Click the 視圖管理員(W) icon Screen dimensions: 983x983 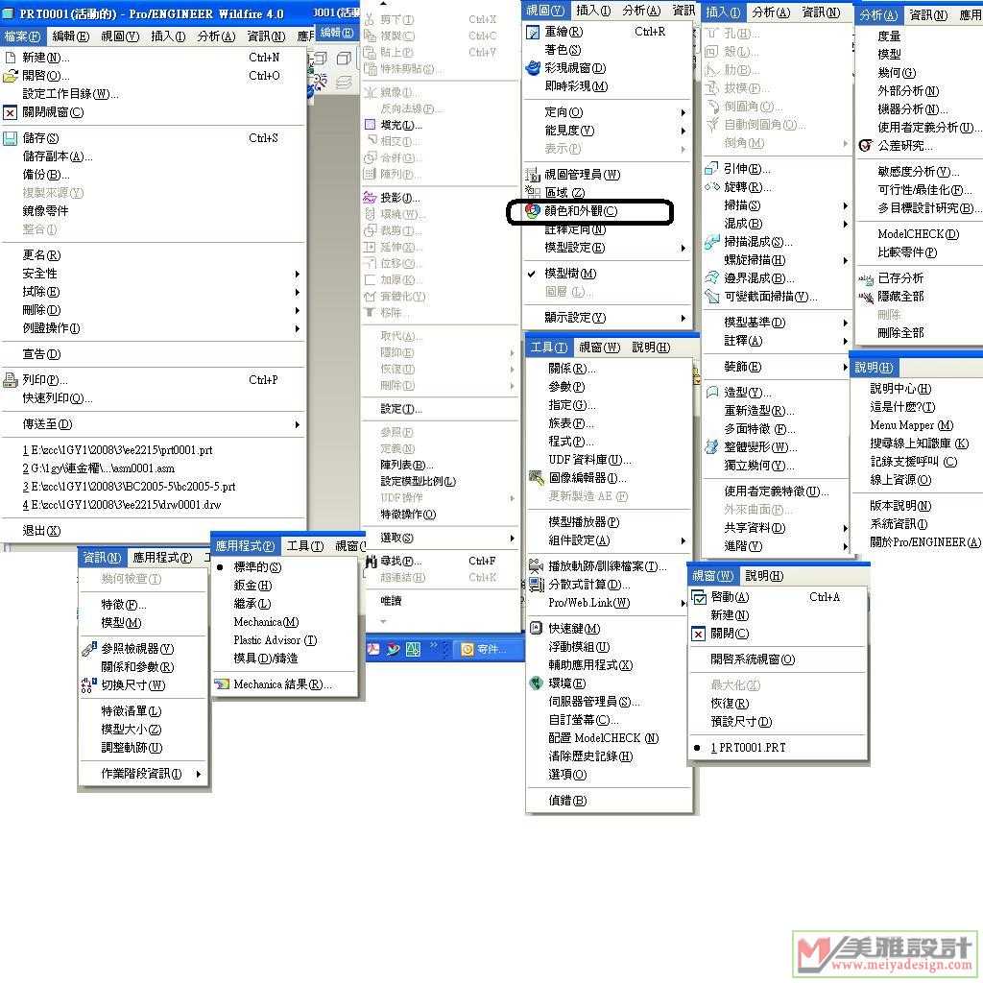[532, 175]
